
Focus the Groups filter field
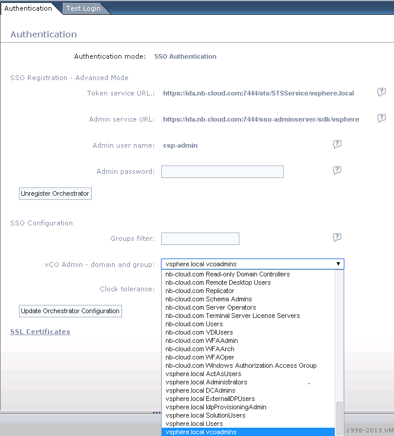(x=200, y=238)
